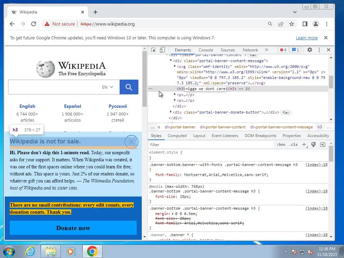Click the flex badge beside donate-button div
Screen dimensions: 344x258
coord(286,113)
